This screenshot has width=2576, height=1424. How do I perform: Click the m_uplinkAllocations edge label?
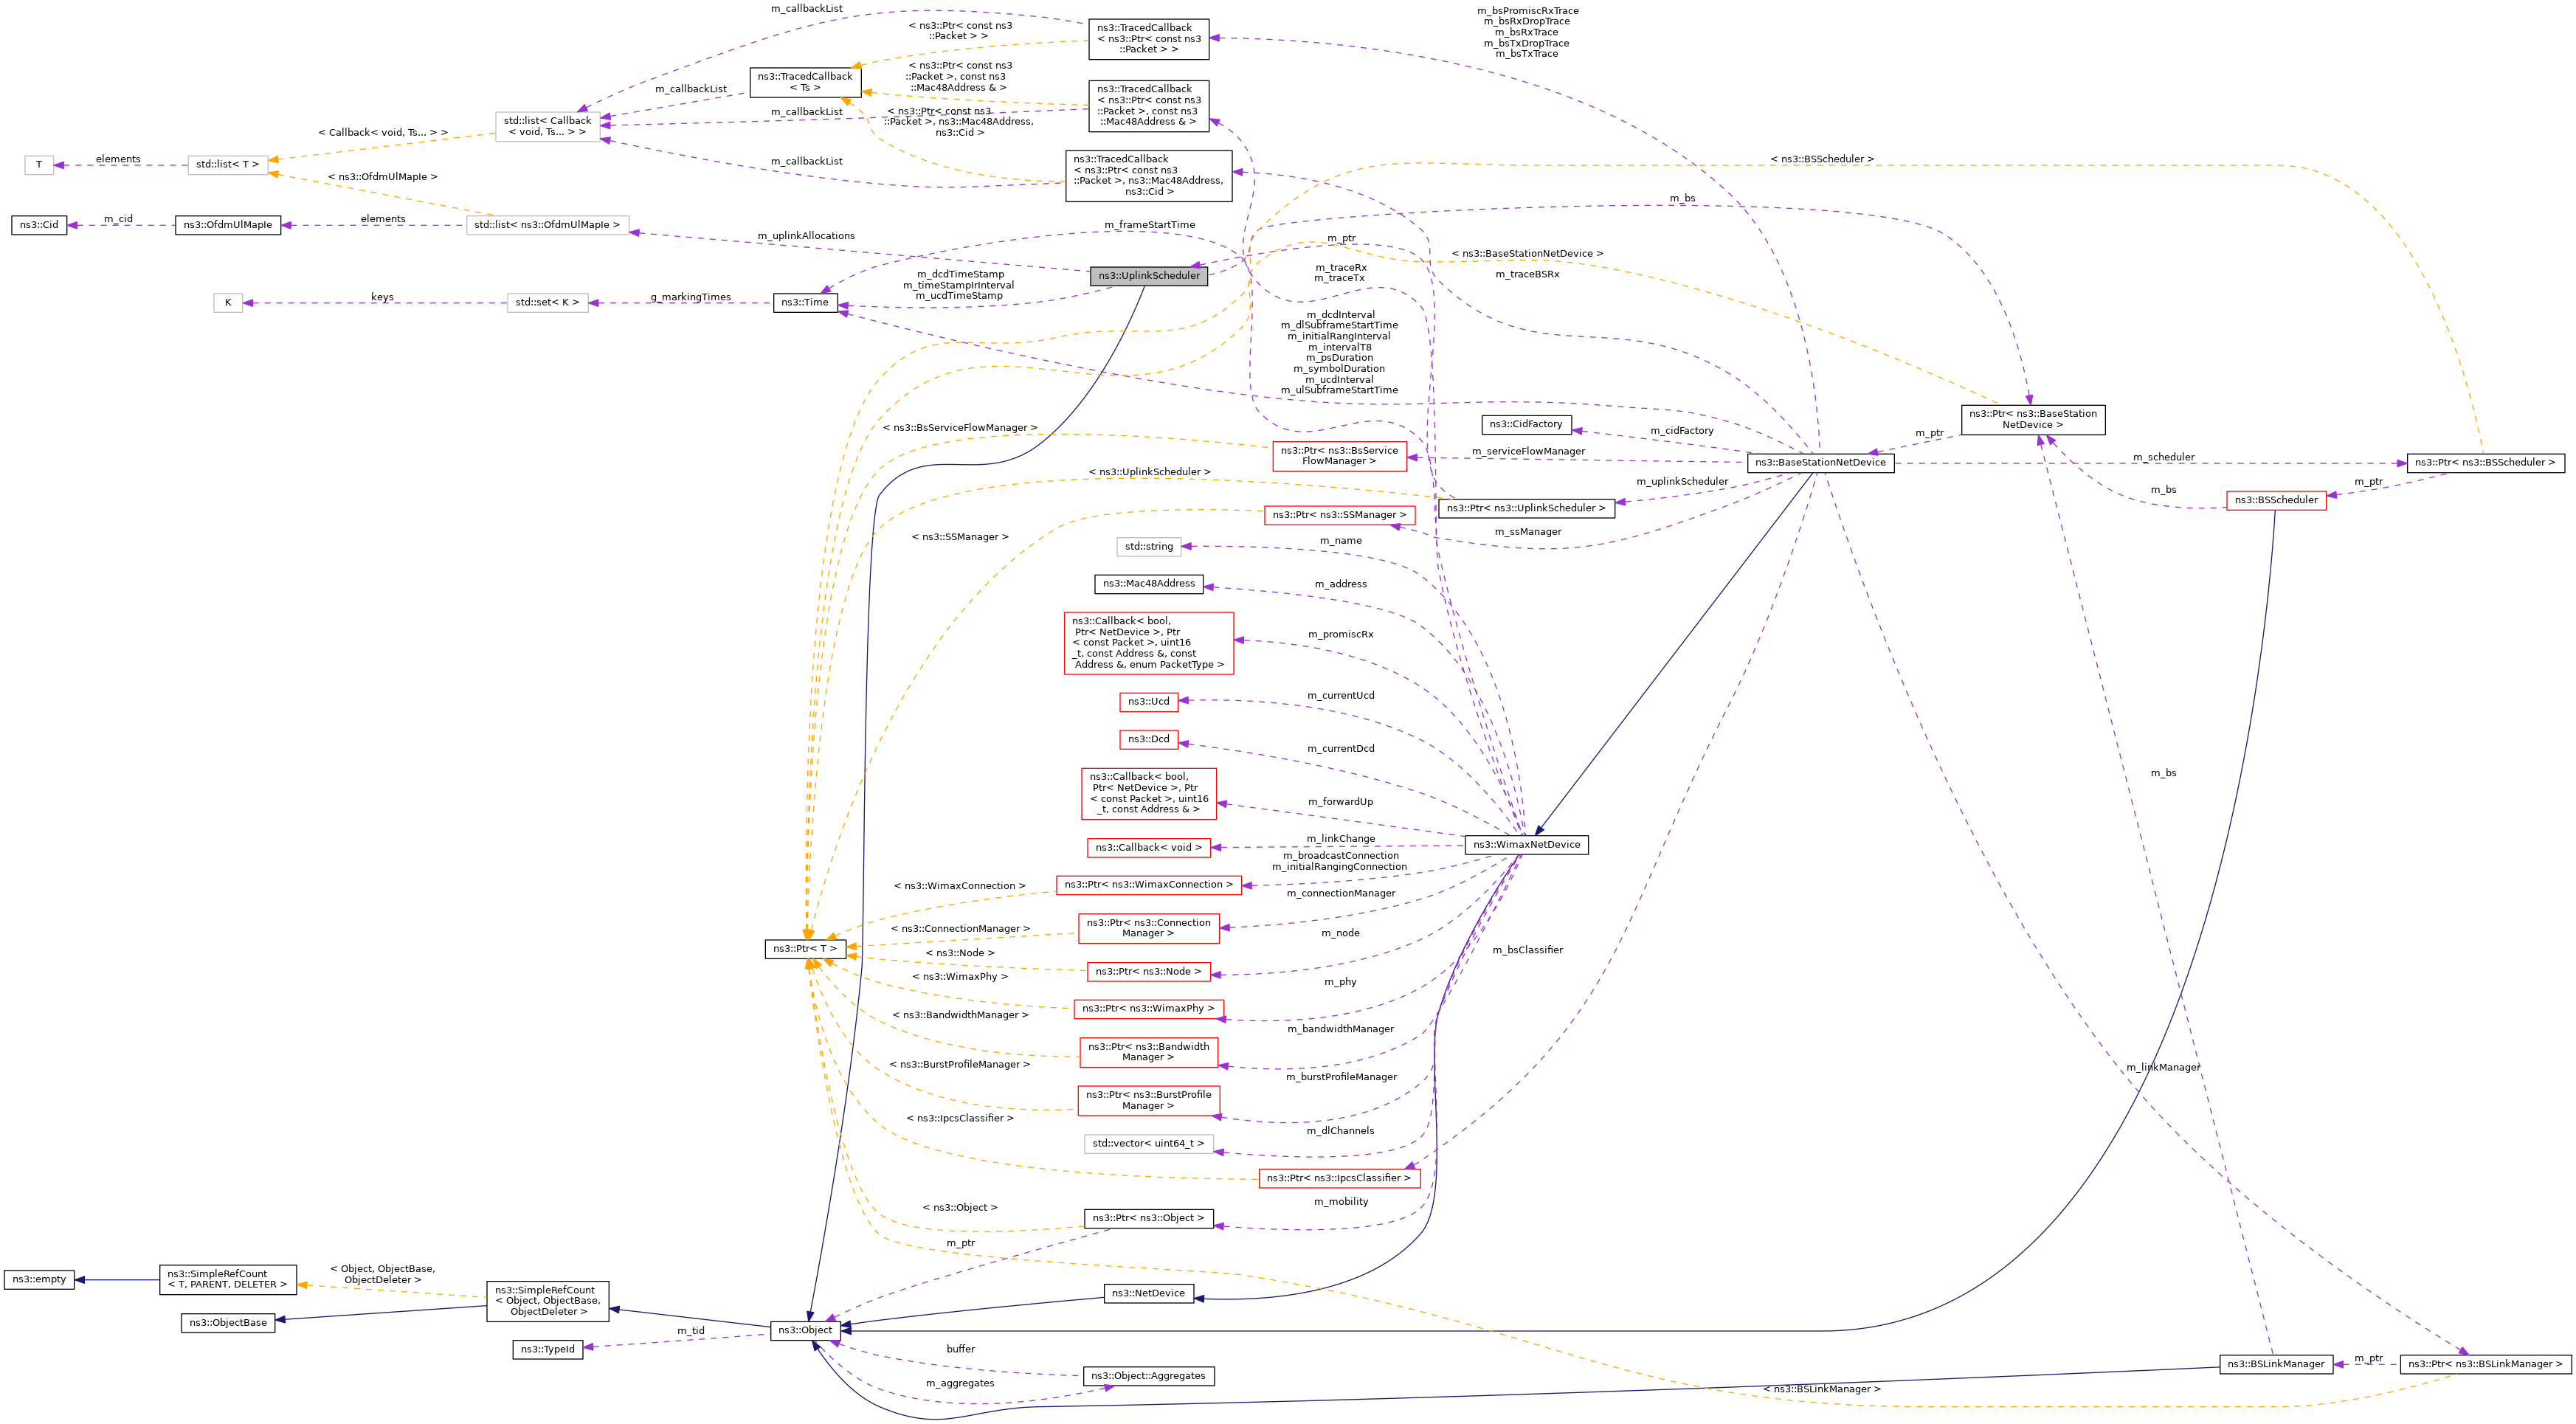[806, 237]
